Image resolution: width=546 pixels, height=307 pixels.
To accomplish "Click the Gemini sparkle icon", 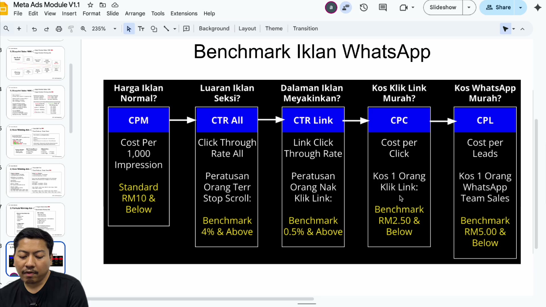I will point(537,7).
